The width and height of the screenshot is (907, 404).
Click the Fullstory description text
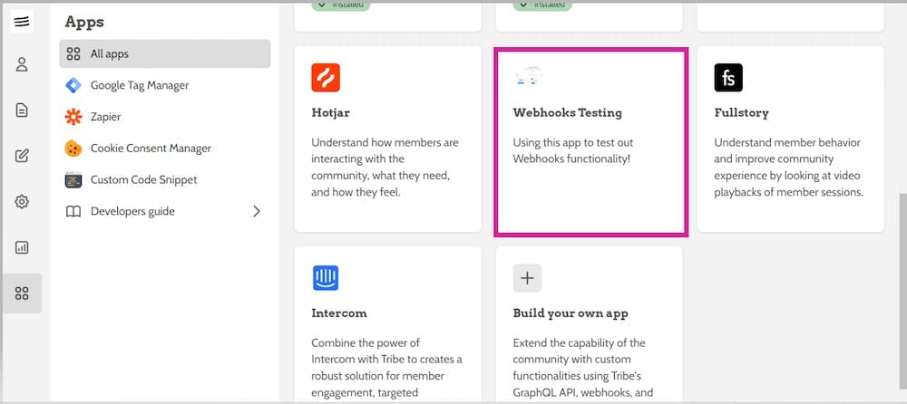click(789, 167)
